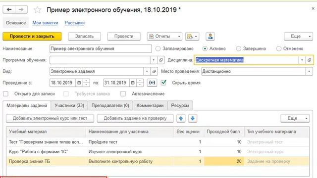Switch to Преподаватели (0) tab
The width and height of the screenshot is (317, 178).
pos(110,105)
